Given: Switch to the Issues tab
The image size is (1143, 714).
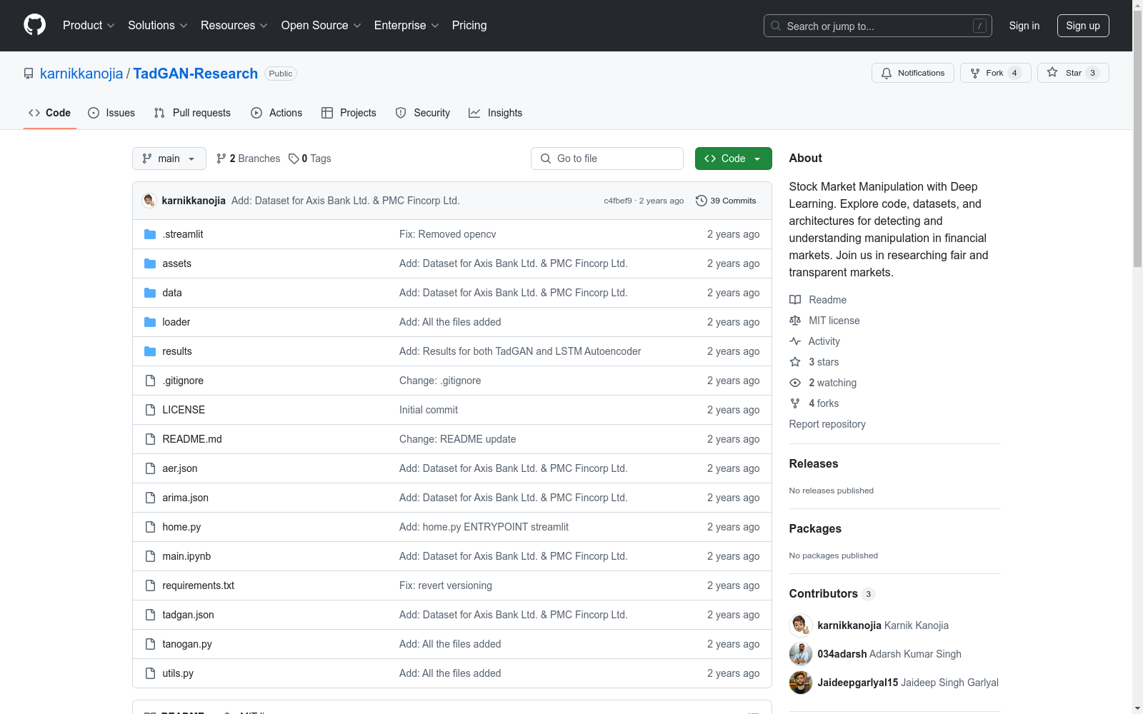Looking at the screenshot, I should (x=111, y=113).
